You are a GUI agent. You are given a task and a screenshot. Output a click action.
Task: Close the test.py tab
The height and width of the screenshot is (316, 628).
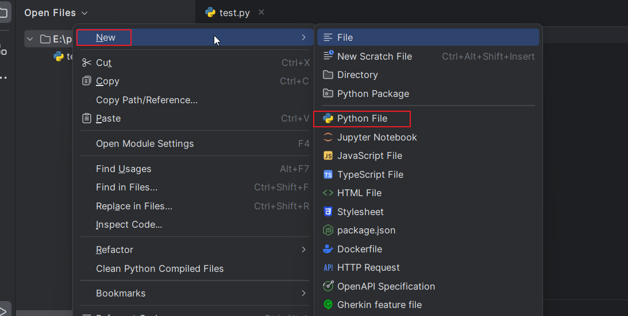point(261,12)
